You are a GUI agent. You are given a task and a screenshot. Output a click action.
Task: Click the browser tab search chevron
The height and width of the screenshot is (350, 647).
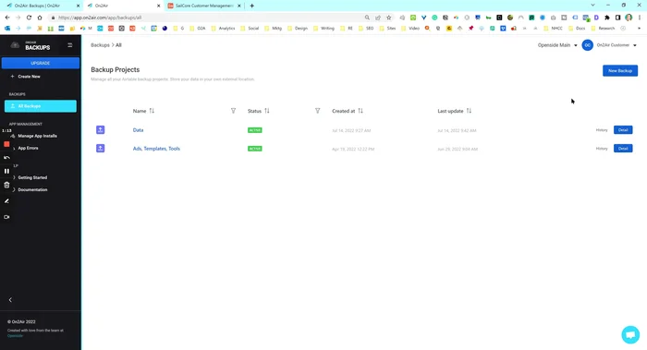592,6
